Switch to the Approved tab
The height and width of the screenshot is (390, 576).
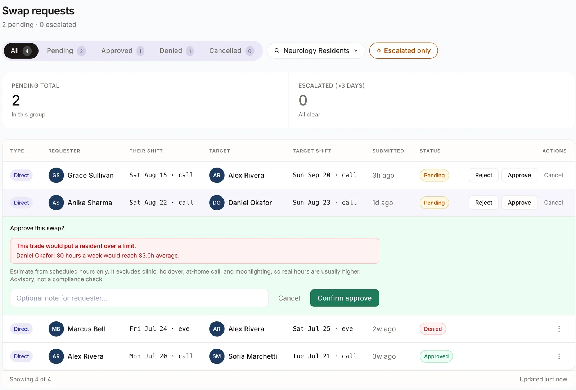(x=122, y=51)
